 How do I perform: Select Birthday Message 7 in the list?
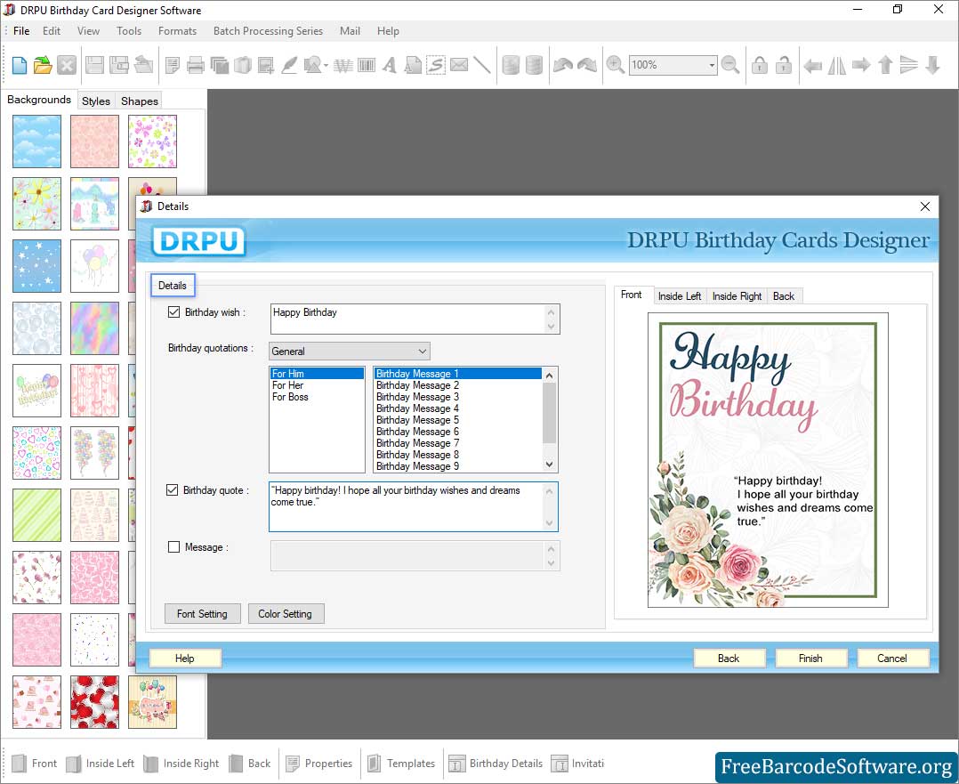(x=457, y=443)
